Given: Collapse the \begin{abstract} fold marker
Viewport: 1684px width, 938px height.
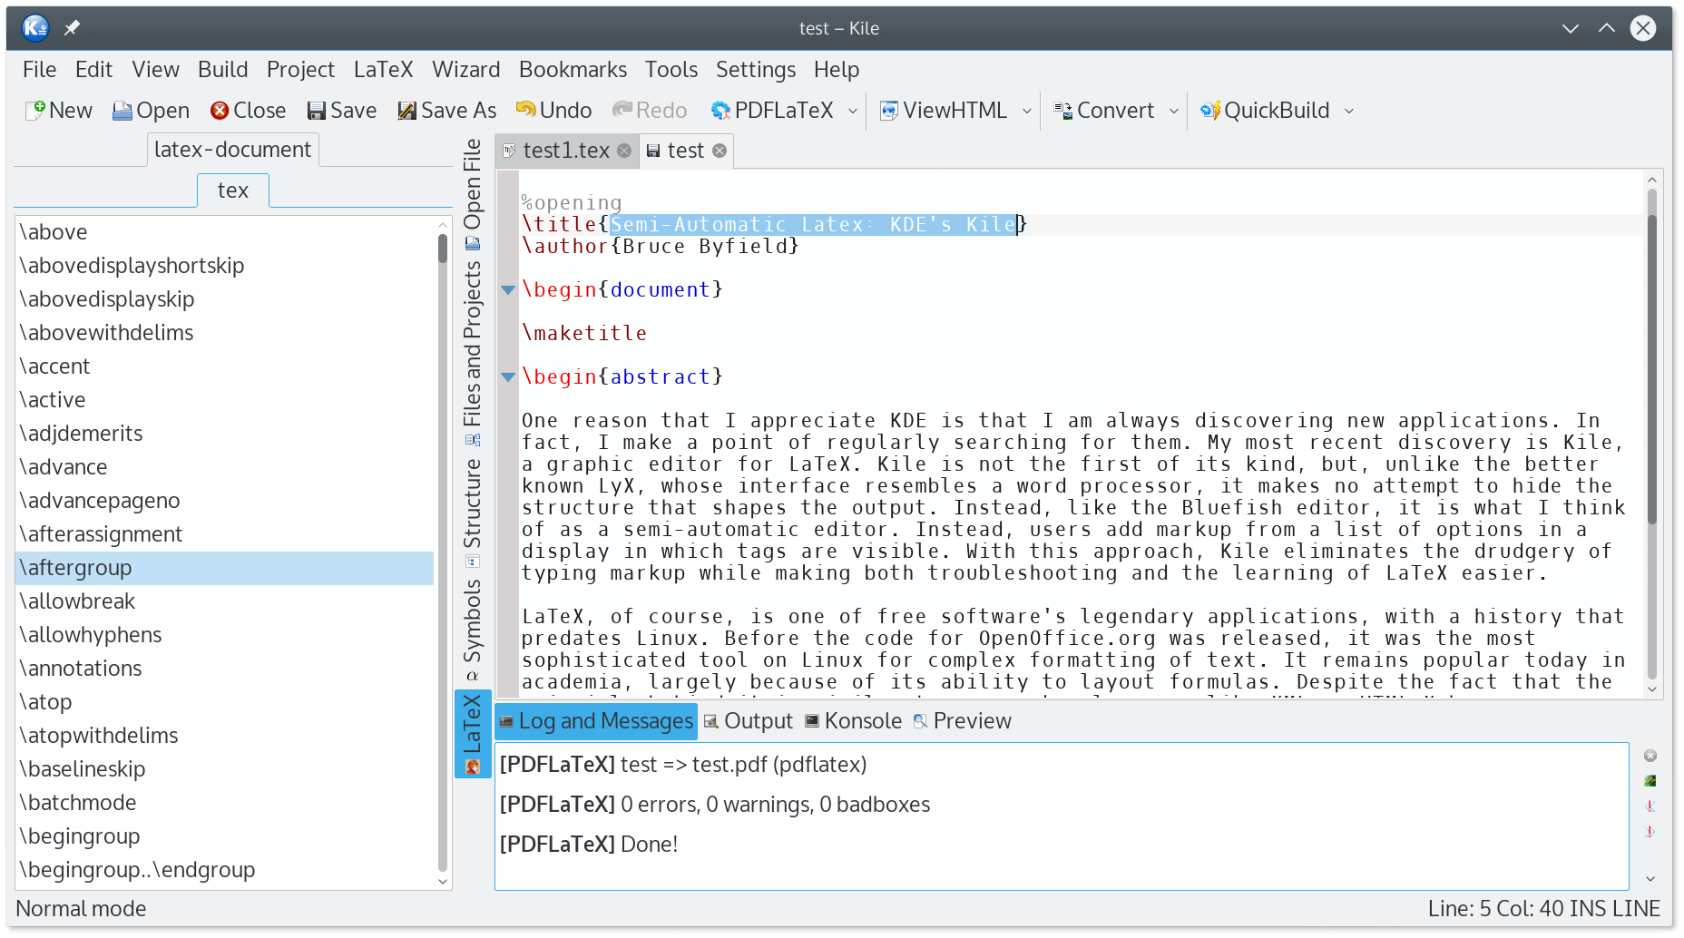Looking at the screenshot, I should pos(508,377).
